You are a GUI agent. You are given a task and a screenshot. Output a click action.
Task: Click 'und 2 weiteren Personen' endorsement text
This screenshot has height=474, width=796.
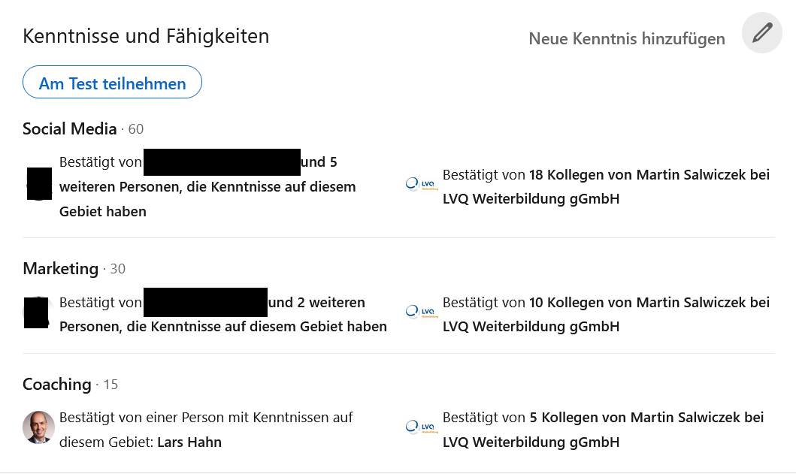point(223,314)
